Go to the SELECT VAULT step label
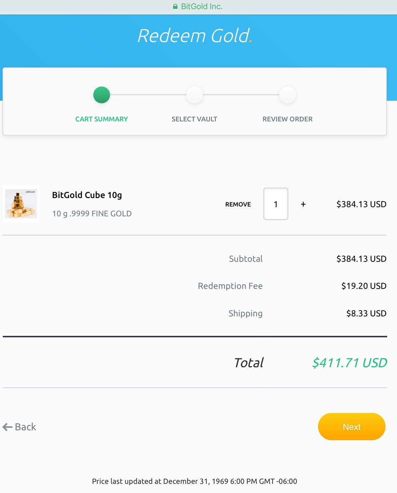This screenshot has height=493, width=397. click(194, 119)
